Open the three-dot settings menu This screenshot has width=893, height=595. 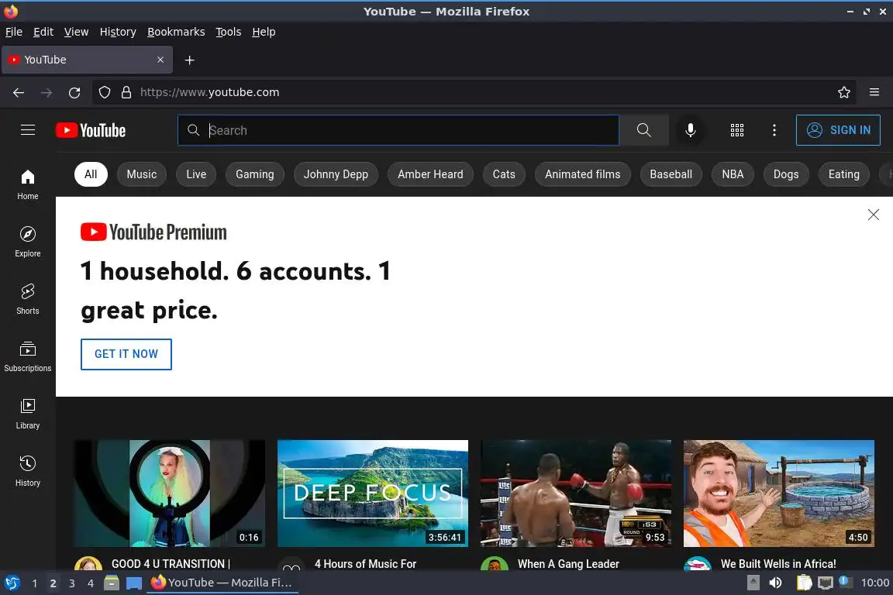pyautogui.click(x=774, y=130)
